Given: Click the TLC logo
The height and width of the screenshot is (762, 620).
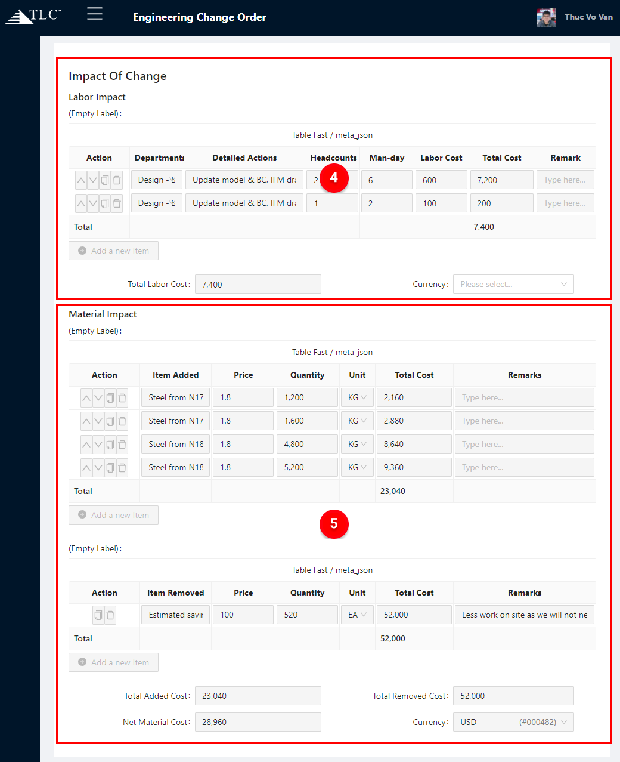Looking at the screenshot, I should tap(33, 16).
